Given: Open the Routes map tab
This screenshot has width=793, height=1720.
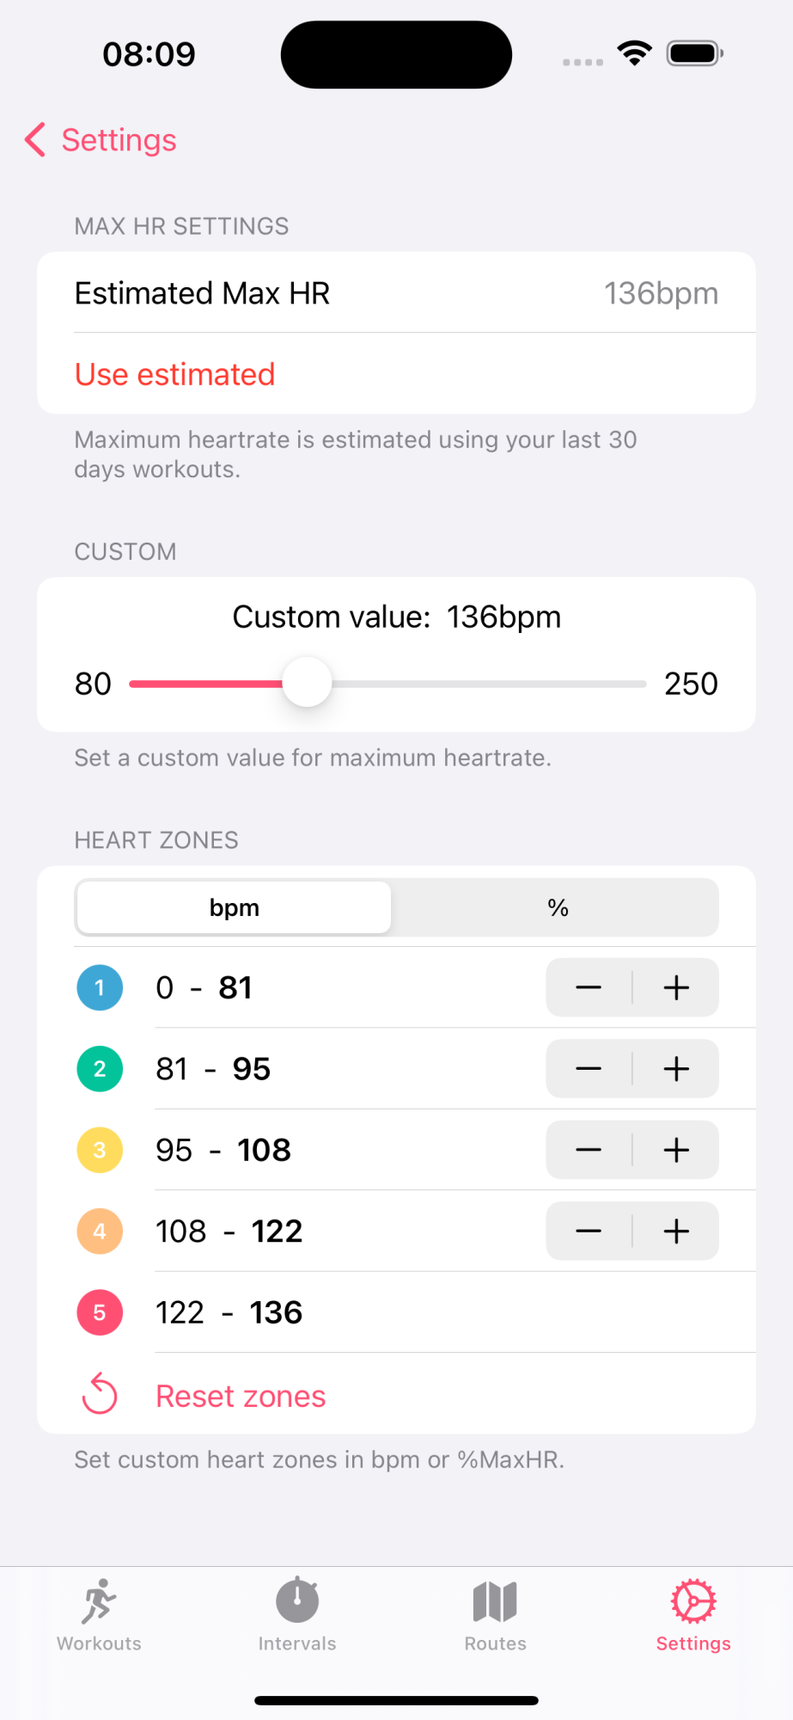Looking at the screenshot, I should (495, 1614).
